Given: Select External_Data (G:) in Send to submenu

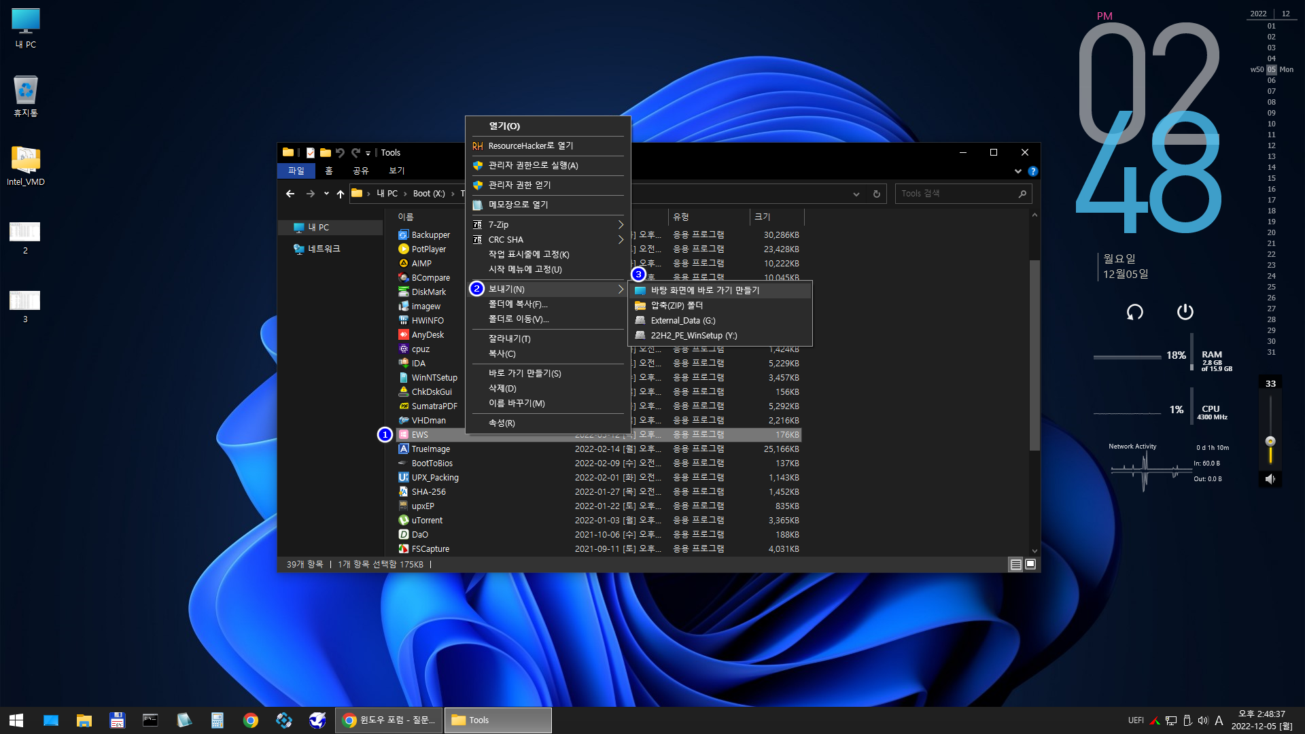Looking at the screenshot, I should [720, 321].
